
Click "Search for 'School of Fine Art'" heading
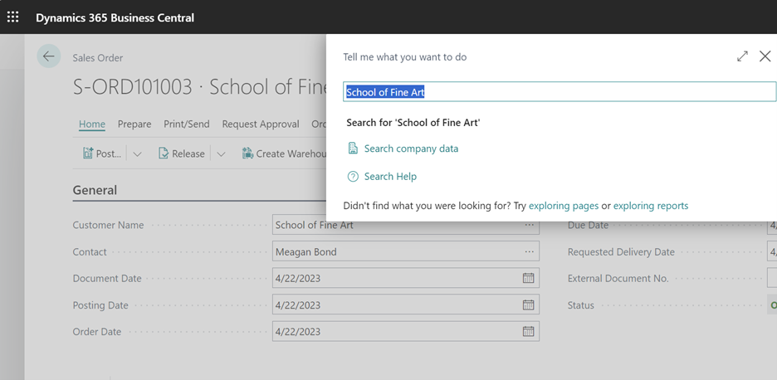[x=413, y=122]
